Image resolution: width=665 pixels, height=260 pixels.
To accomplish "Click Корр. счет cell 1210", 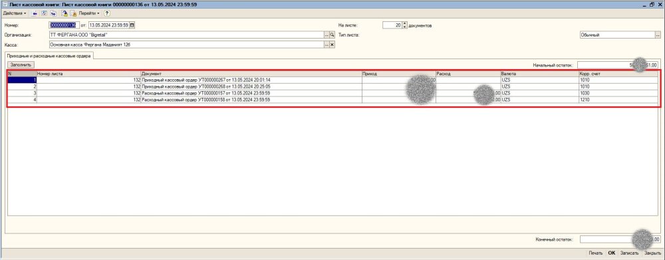I will (x=618, y=100).
